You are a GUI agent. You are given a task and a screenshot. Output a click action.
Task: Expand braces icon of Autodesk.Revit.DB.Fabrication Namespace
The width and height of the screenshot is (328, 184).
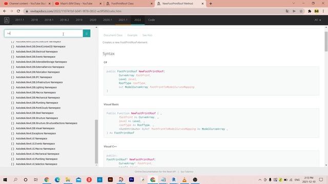click(x=12, y=72)
